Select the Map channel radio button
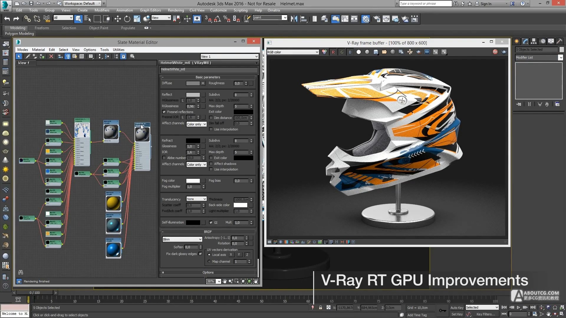 tap(209, 261)
